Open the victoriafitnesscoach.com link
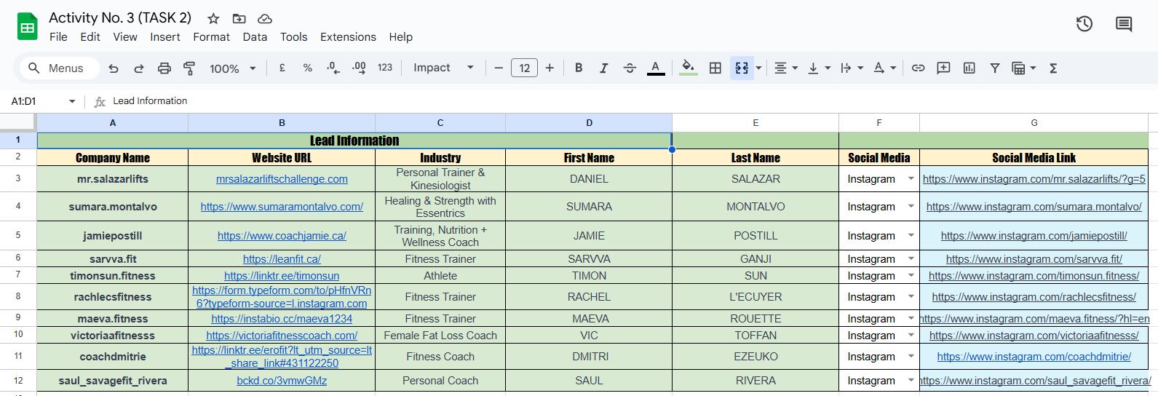 (282, 336)
